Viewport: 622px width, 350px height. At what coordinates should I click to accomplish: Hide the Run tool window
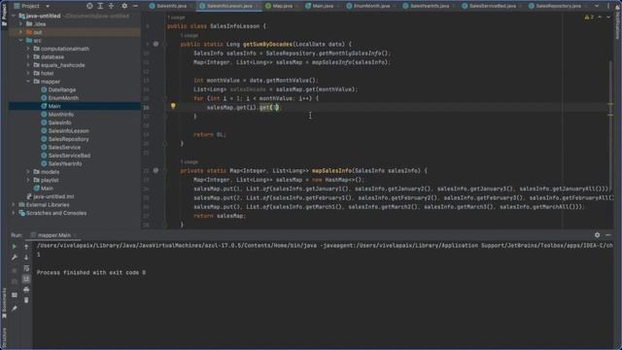(608, 235)
